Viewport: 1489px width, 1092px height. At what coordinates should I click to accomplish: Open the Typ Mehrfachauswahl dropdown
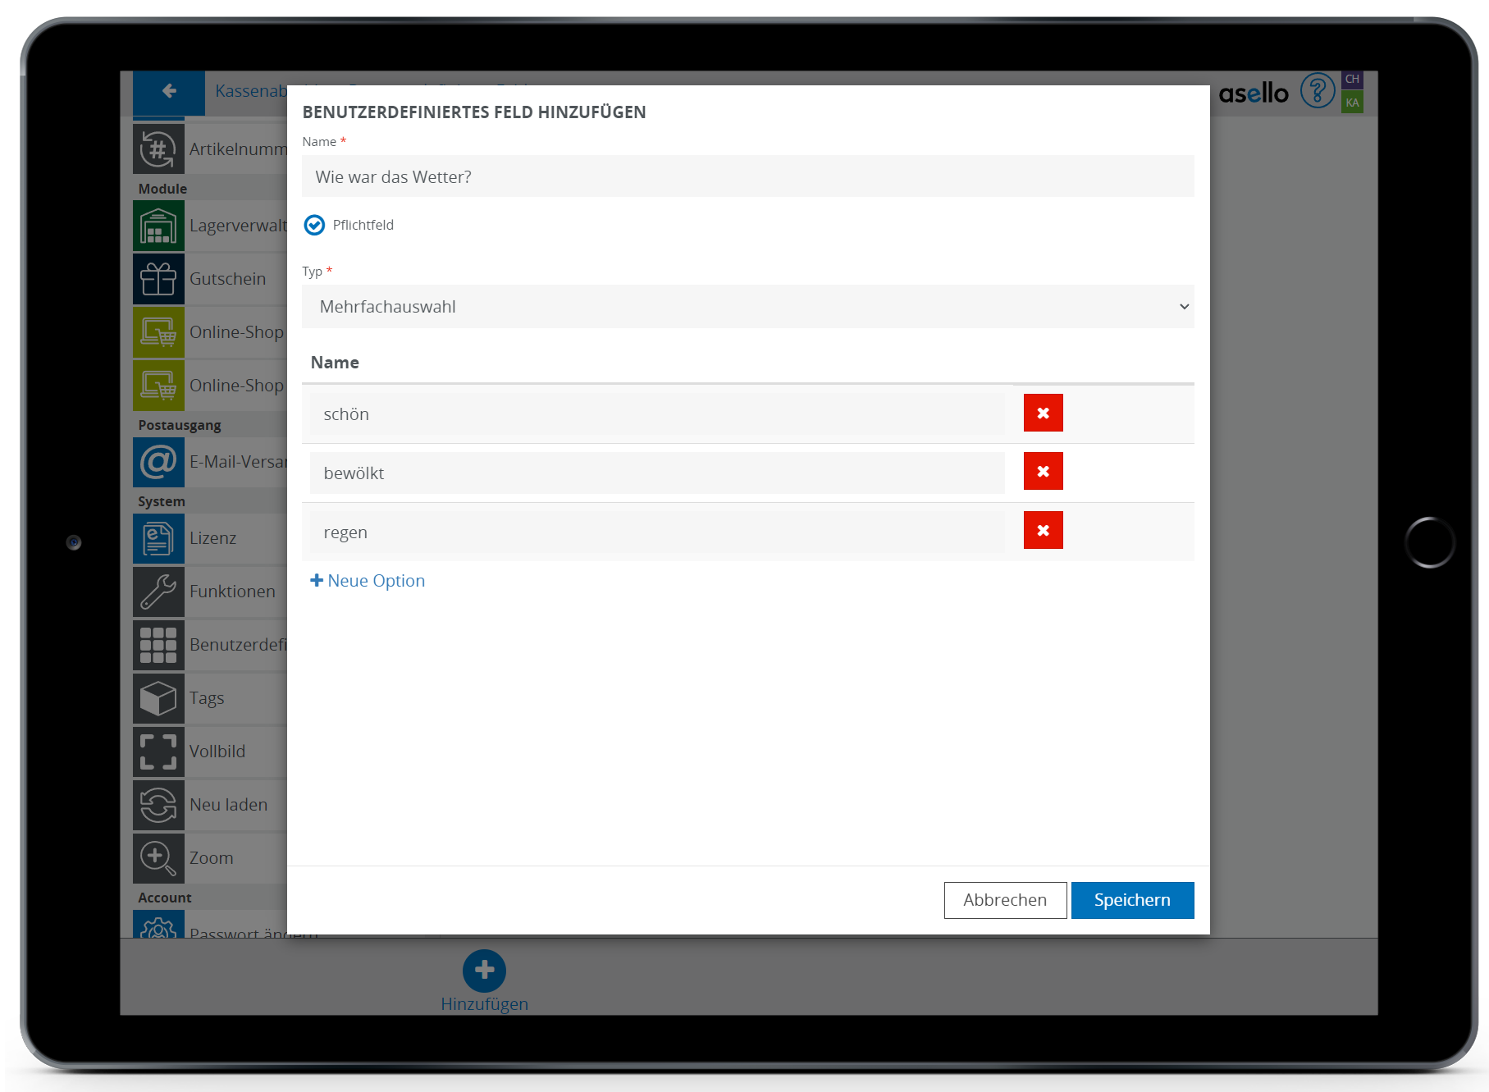pos(747,307)
